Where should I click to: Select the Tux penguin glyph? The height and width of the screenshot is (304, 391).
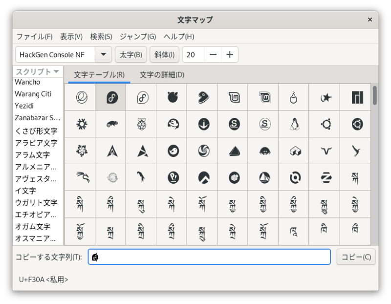click(x=294, y=124)
